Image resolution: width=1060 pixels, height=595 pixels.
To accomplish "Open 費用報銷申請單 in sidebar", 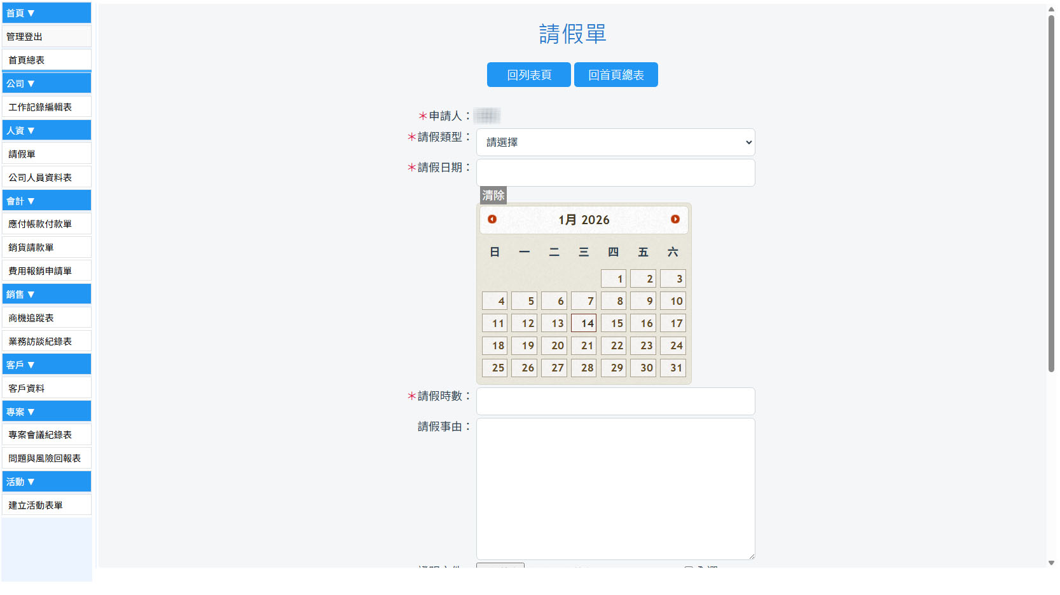I will 46,271.
